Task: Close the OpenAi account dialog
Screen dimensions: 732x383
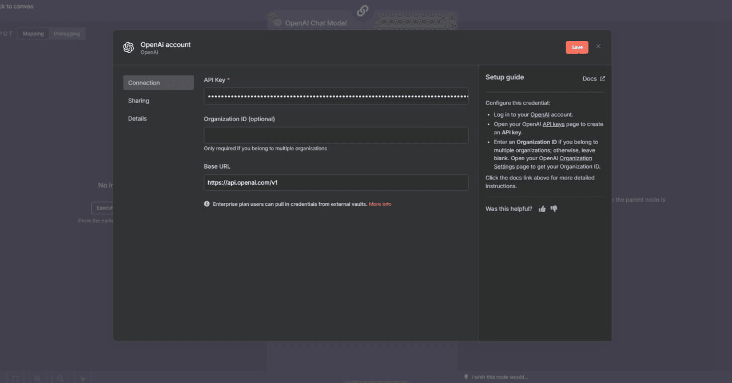Action: [598, 46]
